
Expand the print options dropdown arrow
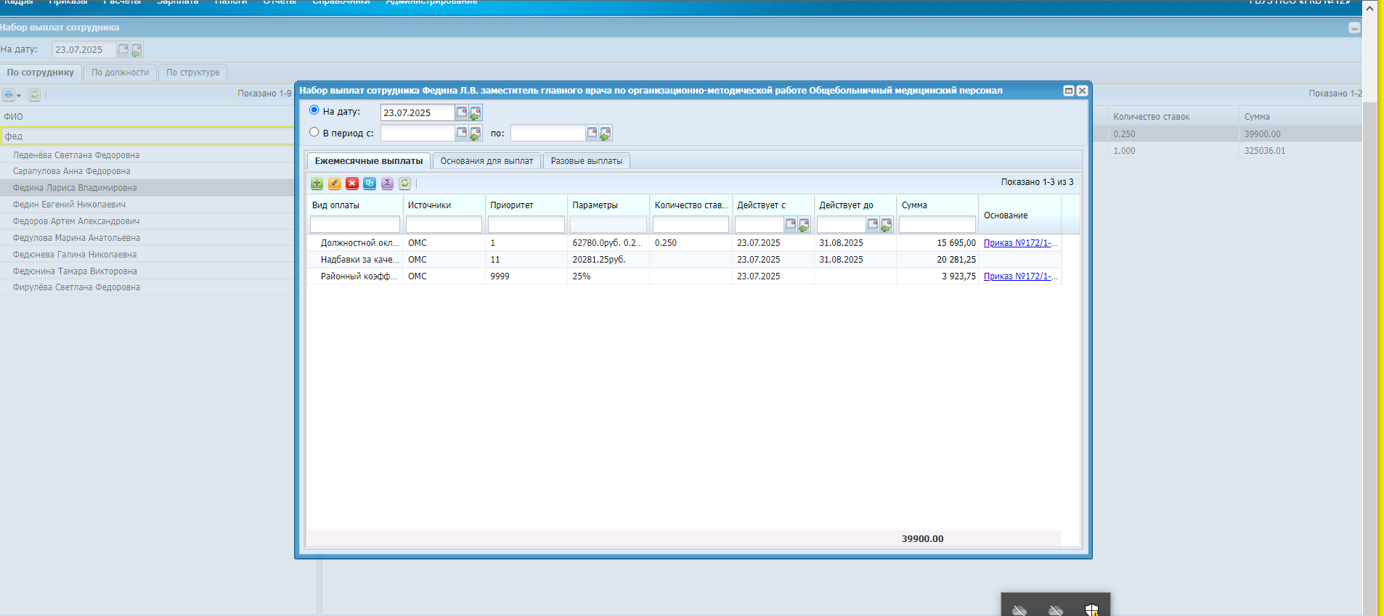tap(19, 96)
